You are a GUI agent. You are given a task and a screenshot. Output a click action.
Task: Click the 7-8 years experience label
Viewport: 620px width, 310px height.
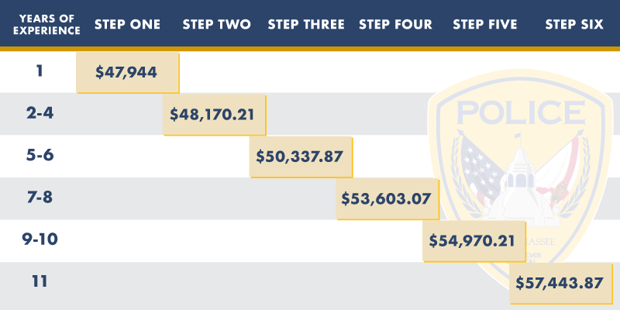pos(40,197)
